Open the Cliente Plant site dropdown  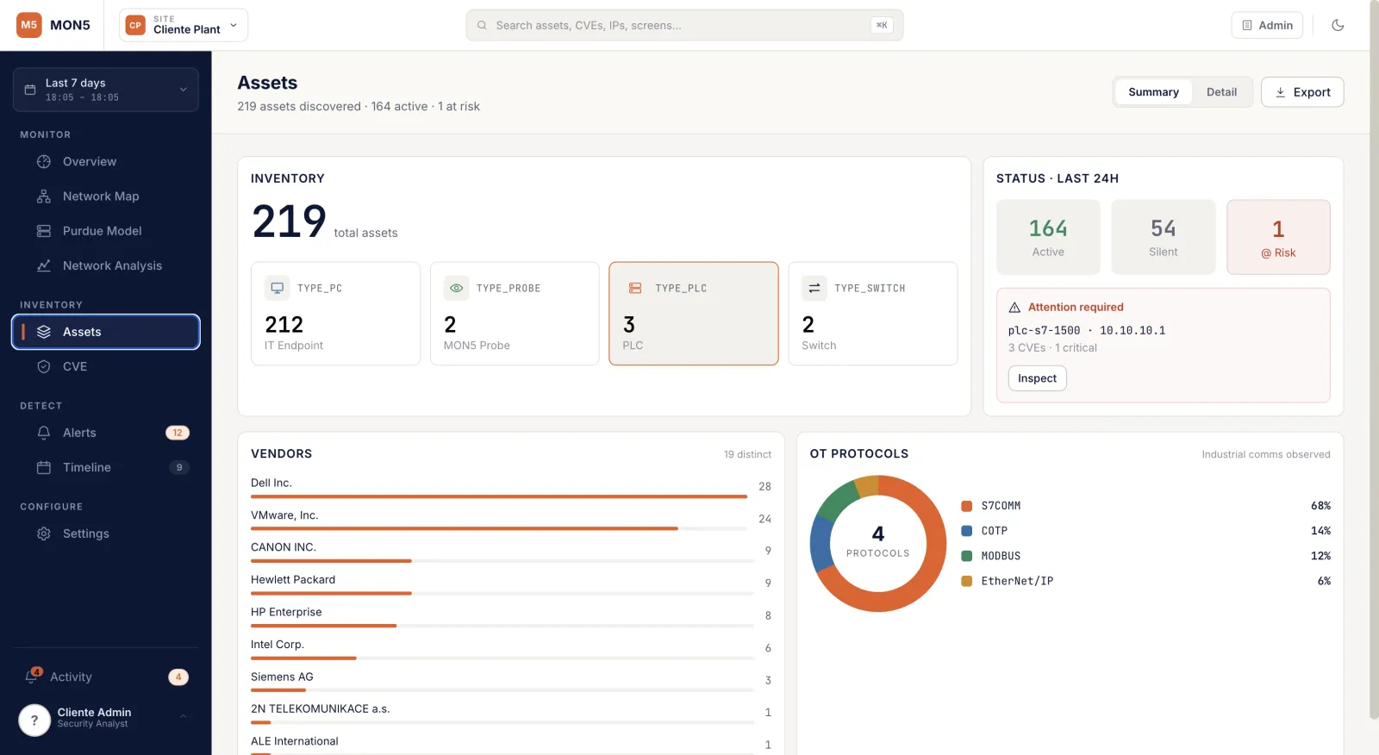click(184, 25)
